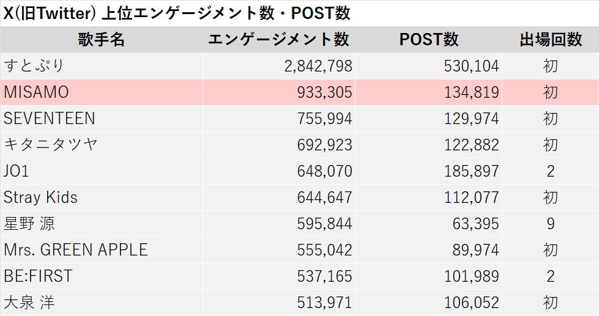The width and height of the screenshot is (599, 316).
Task: Select the SEVENTEEN name cell
Action: coord(50,119)
